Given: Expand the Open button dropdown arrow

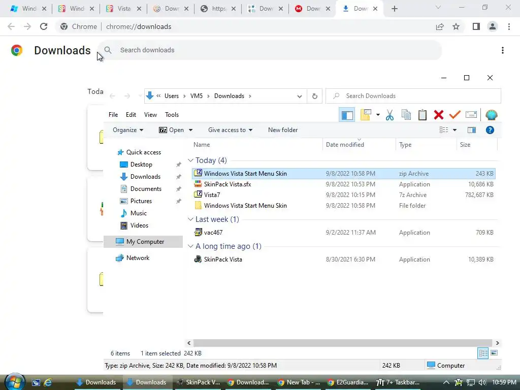Looking at the screenshot, I should 191,130.
